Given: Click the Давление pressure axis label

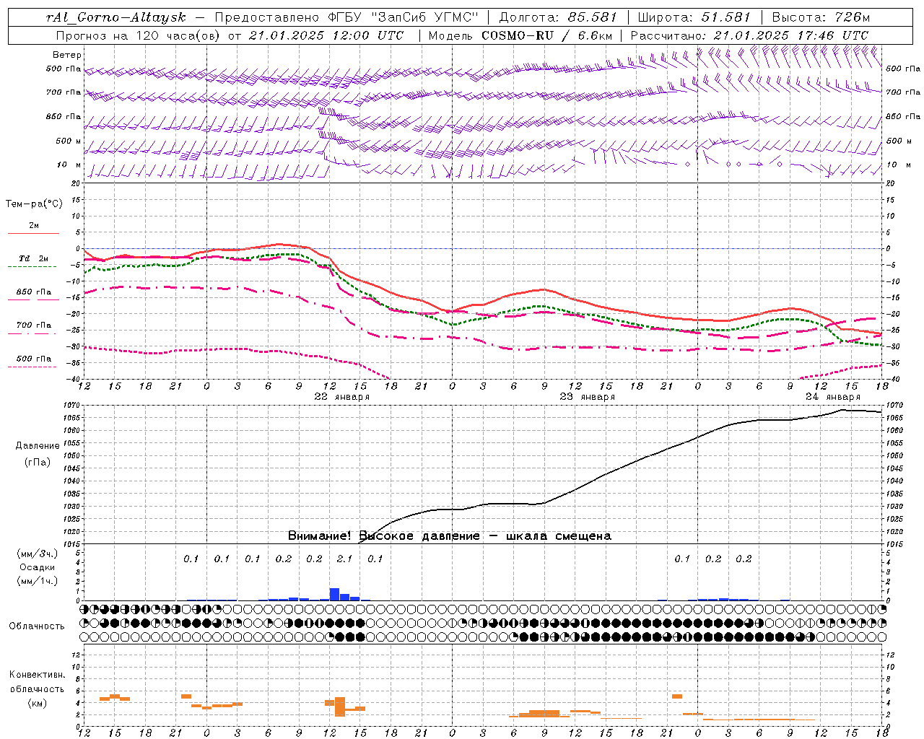Looking at the screenshot, I should click(x=38, y=446).
